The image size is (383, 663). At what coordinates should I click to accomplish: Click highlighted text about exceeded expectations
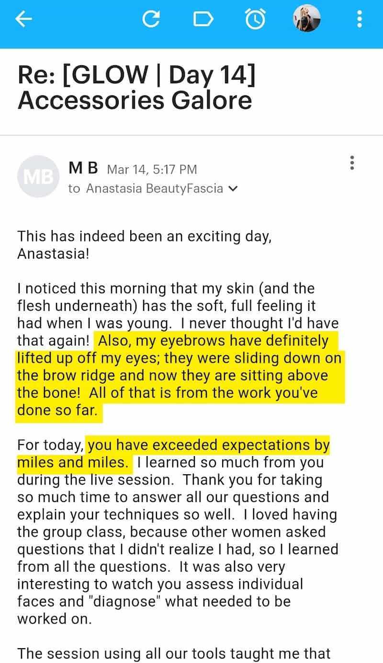click(209, 446)
